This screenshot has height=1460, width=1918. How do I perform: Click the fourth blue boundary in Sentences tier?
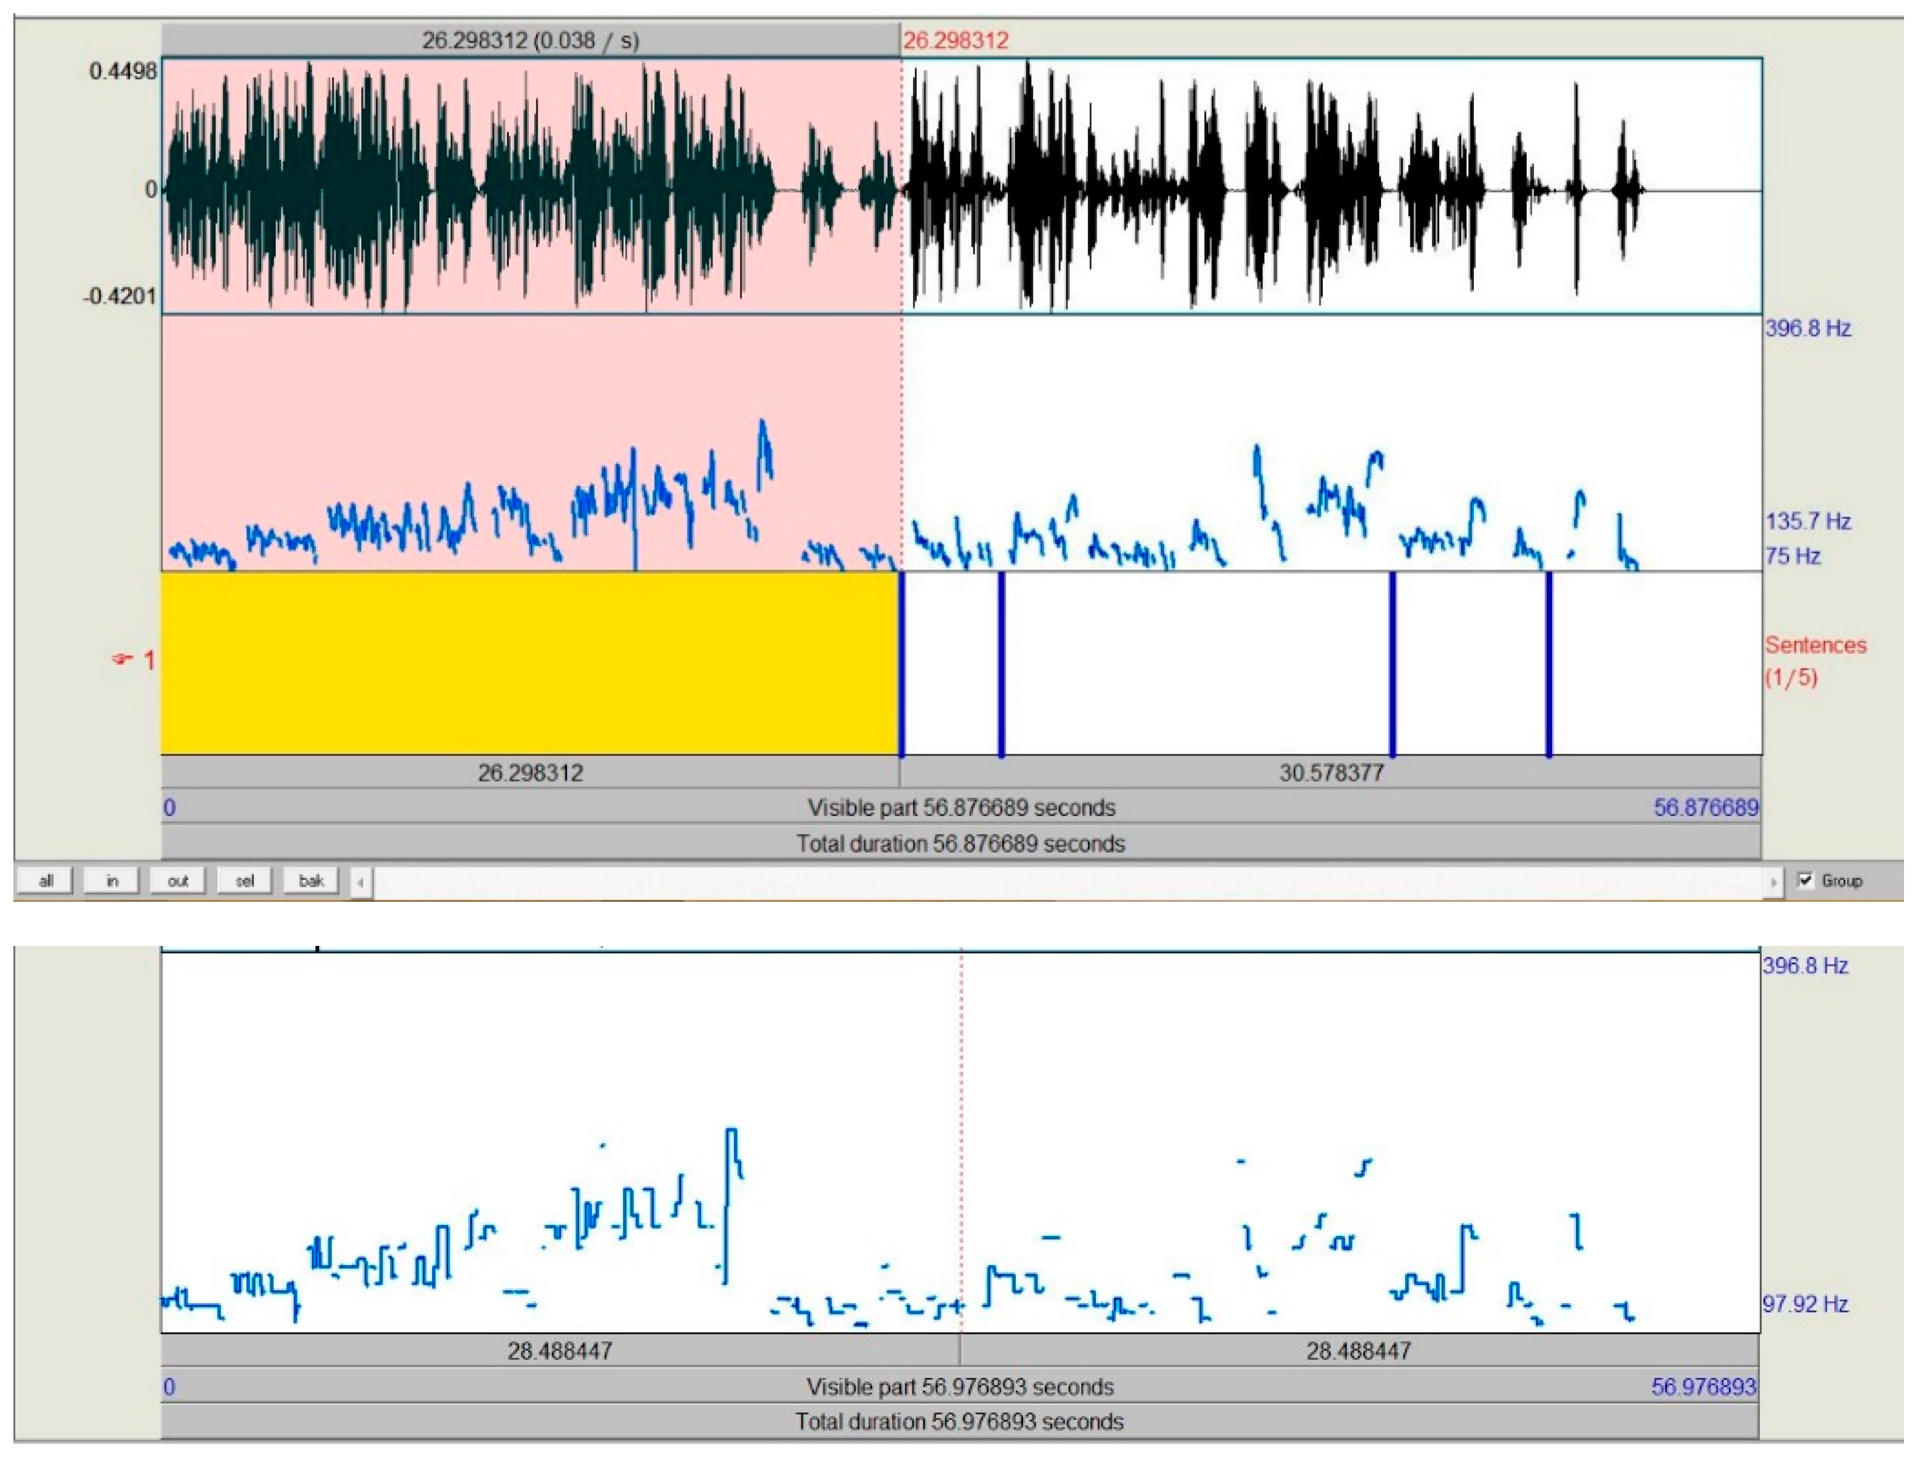point(1549,663)
